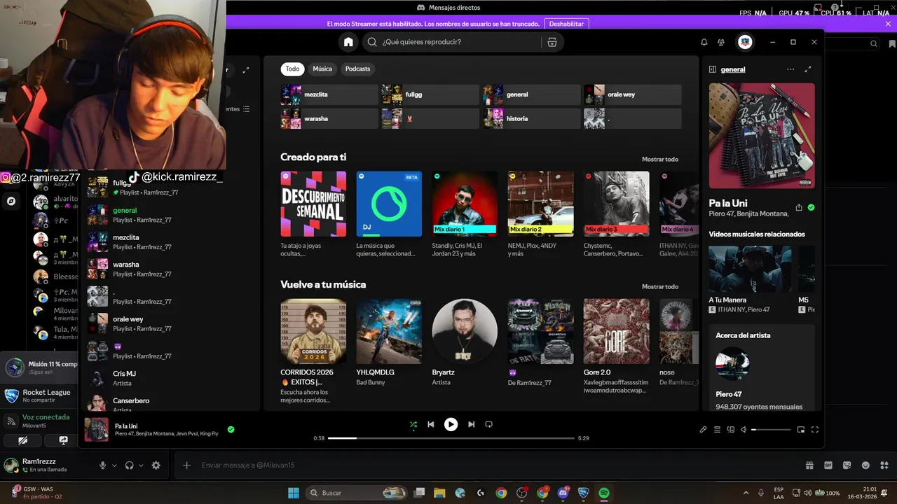Click Deshabilitar streamer mode button
Image resolution: width=897 pixels, height=504 pixels.
coord(566,24)
